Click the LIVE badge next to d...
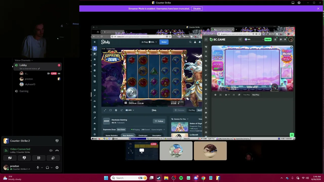 (x=54, y=74)
